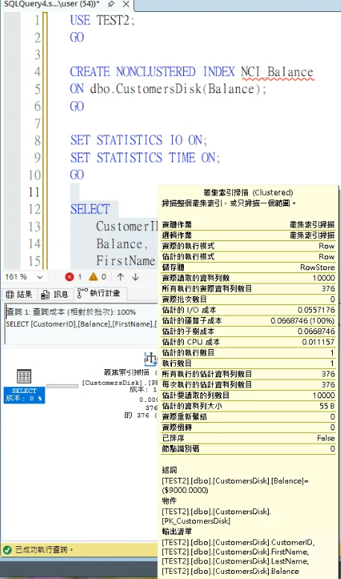This screenshot has height=579, width=341.
Task: Pin the SQLQuery4 tab
Action: coord(112,4)
